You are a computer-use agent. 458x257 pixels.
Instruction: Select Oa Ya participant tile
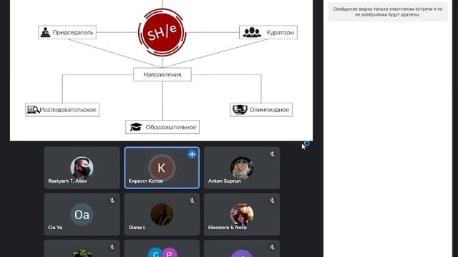[82, 214]
